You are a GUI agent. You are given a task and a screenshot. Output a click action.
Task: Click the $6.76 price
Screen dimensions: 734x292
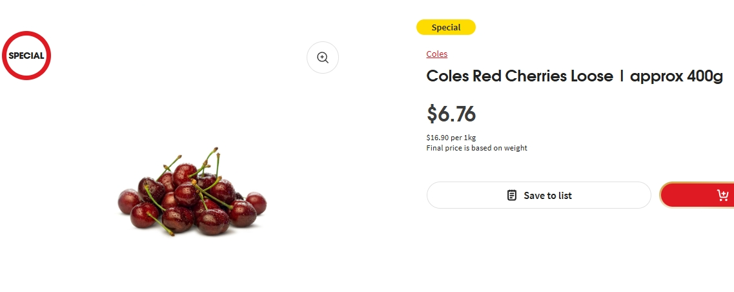pos(451,114)
